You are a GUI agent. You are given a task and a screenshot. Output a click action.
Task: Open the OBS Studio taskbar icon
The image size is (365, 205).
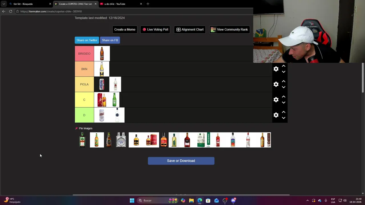225,200
